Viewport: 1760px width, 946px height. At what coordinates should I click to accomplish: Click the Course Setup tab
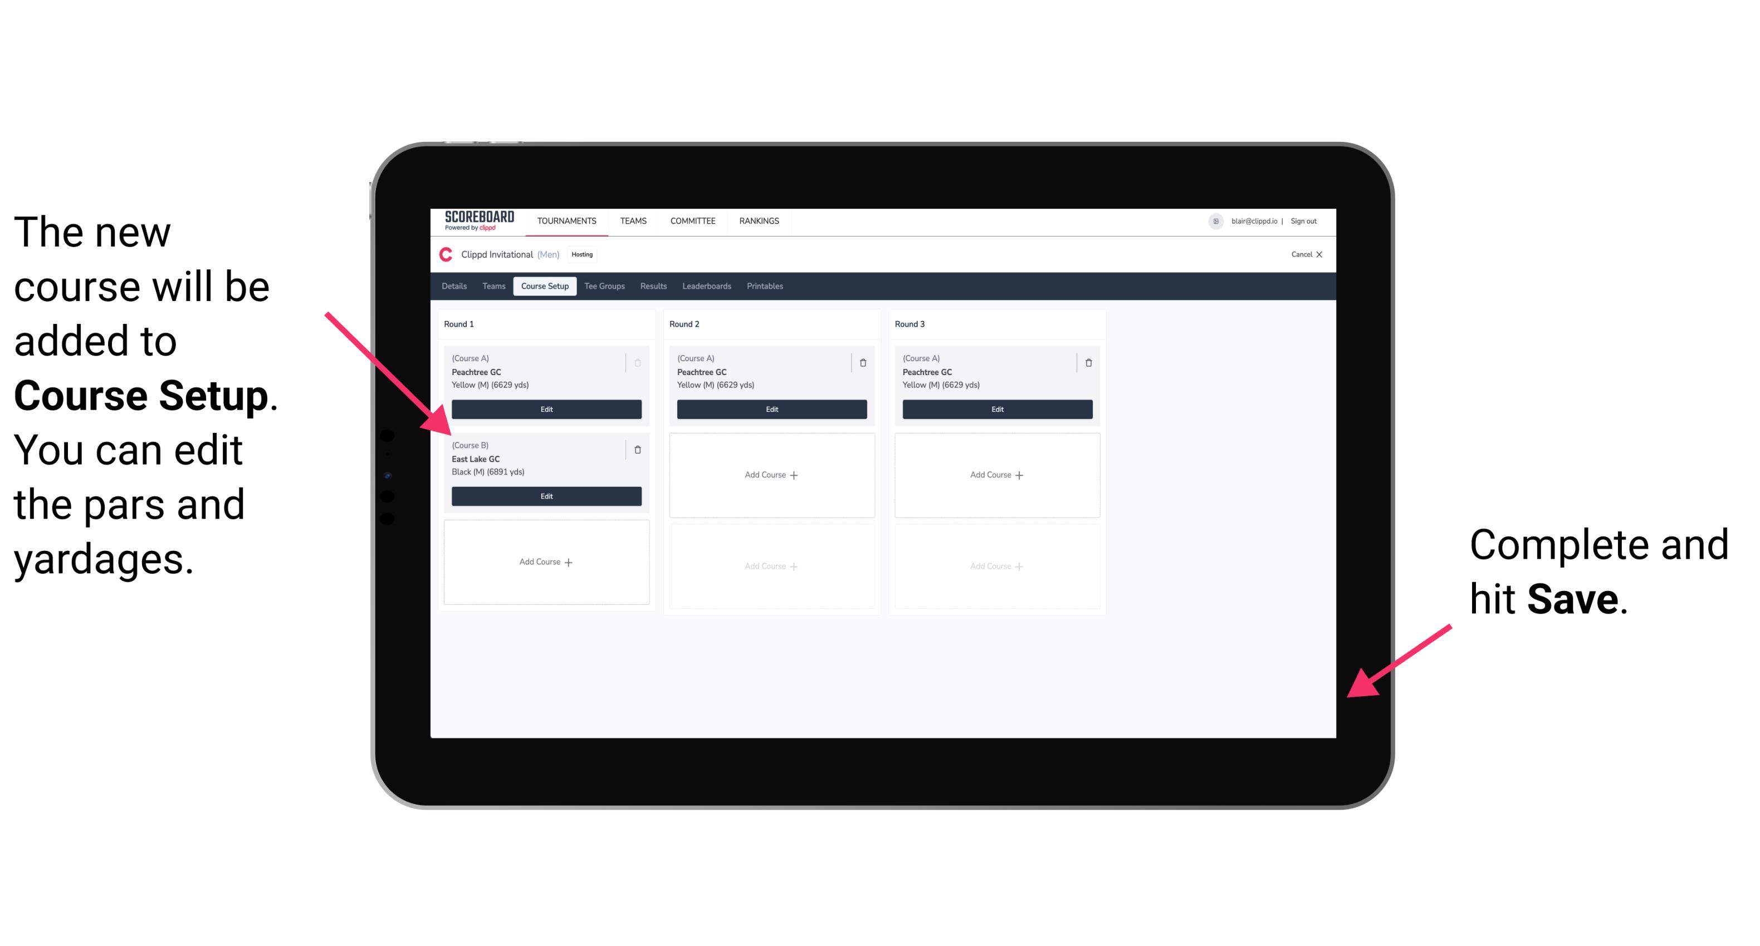click(x=543, y=287)
